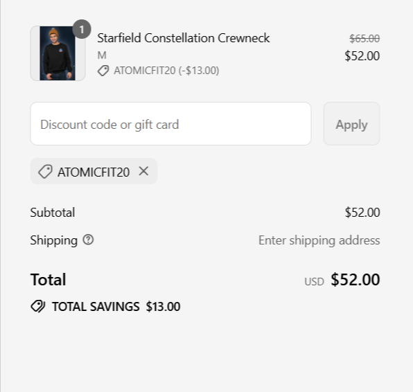
Task: Open the Starfield crewneck product thumbnail
Action: pos(58,53)
